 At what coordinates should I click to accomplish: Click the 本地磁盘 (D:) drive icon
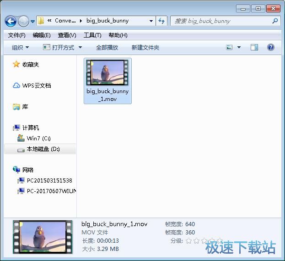(21, 150)
